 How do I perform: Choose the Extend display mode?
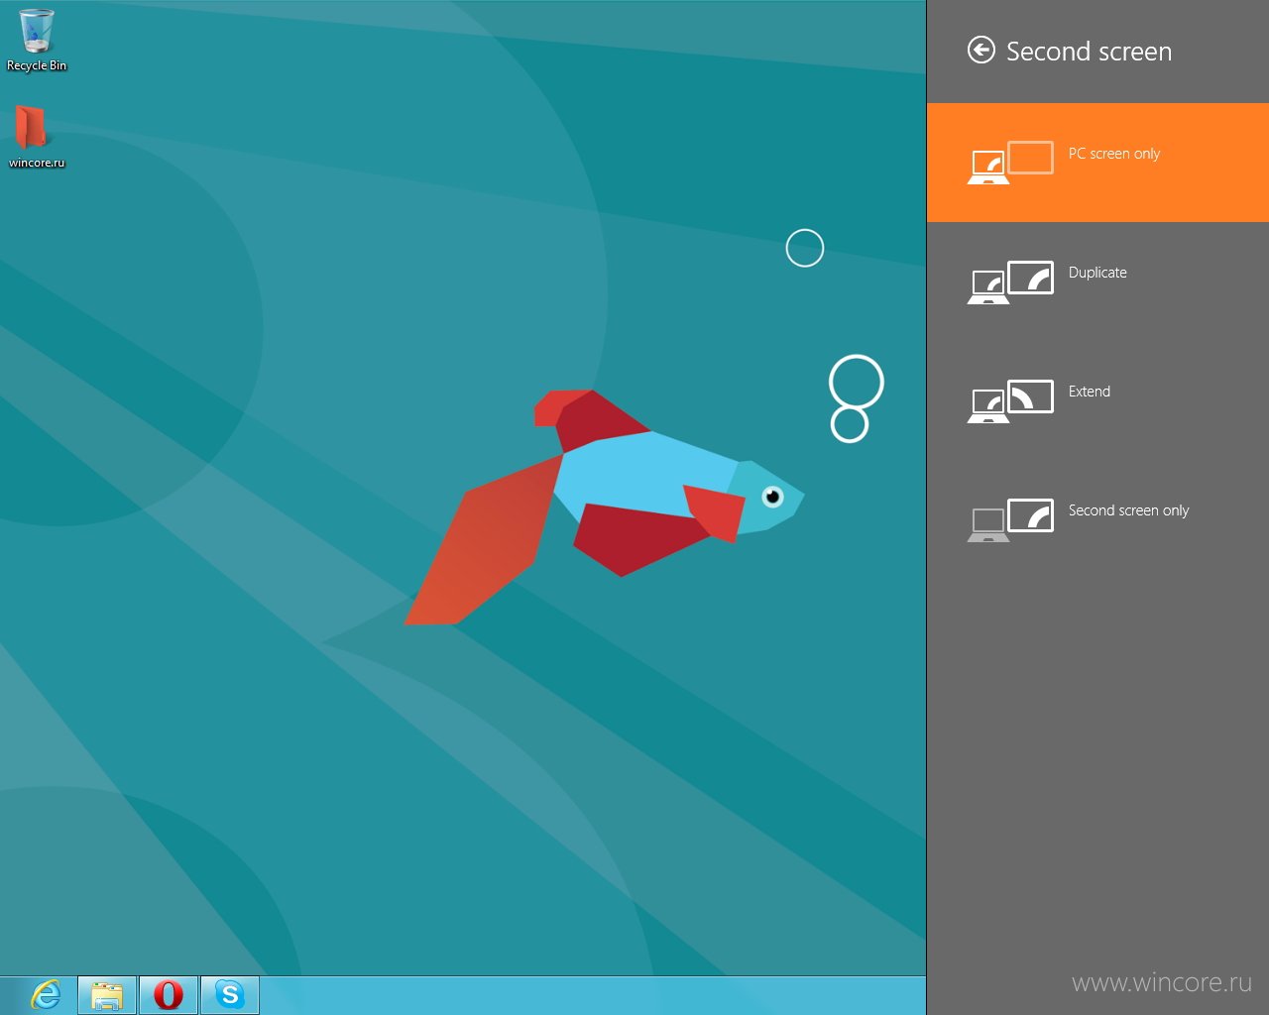tap(1097, 400)
